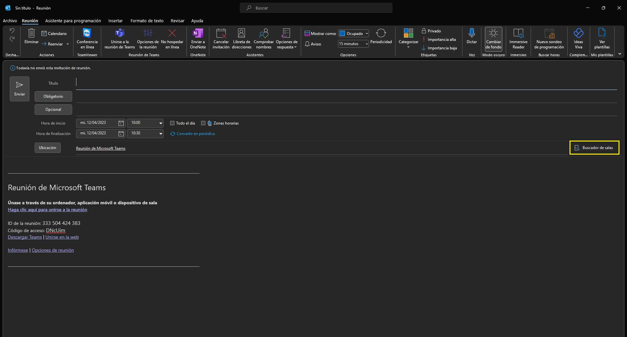The width and height of the screenshot is (627, 337).
Task: Click Nuevo sondeo de programación
Action: coord(549,39)
